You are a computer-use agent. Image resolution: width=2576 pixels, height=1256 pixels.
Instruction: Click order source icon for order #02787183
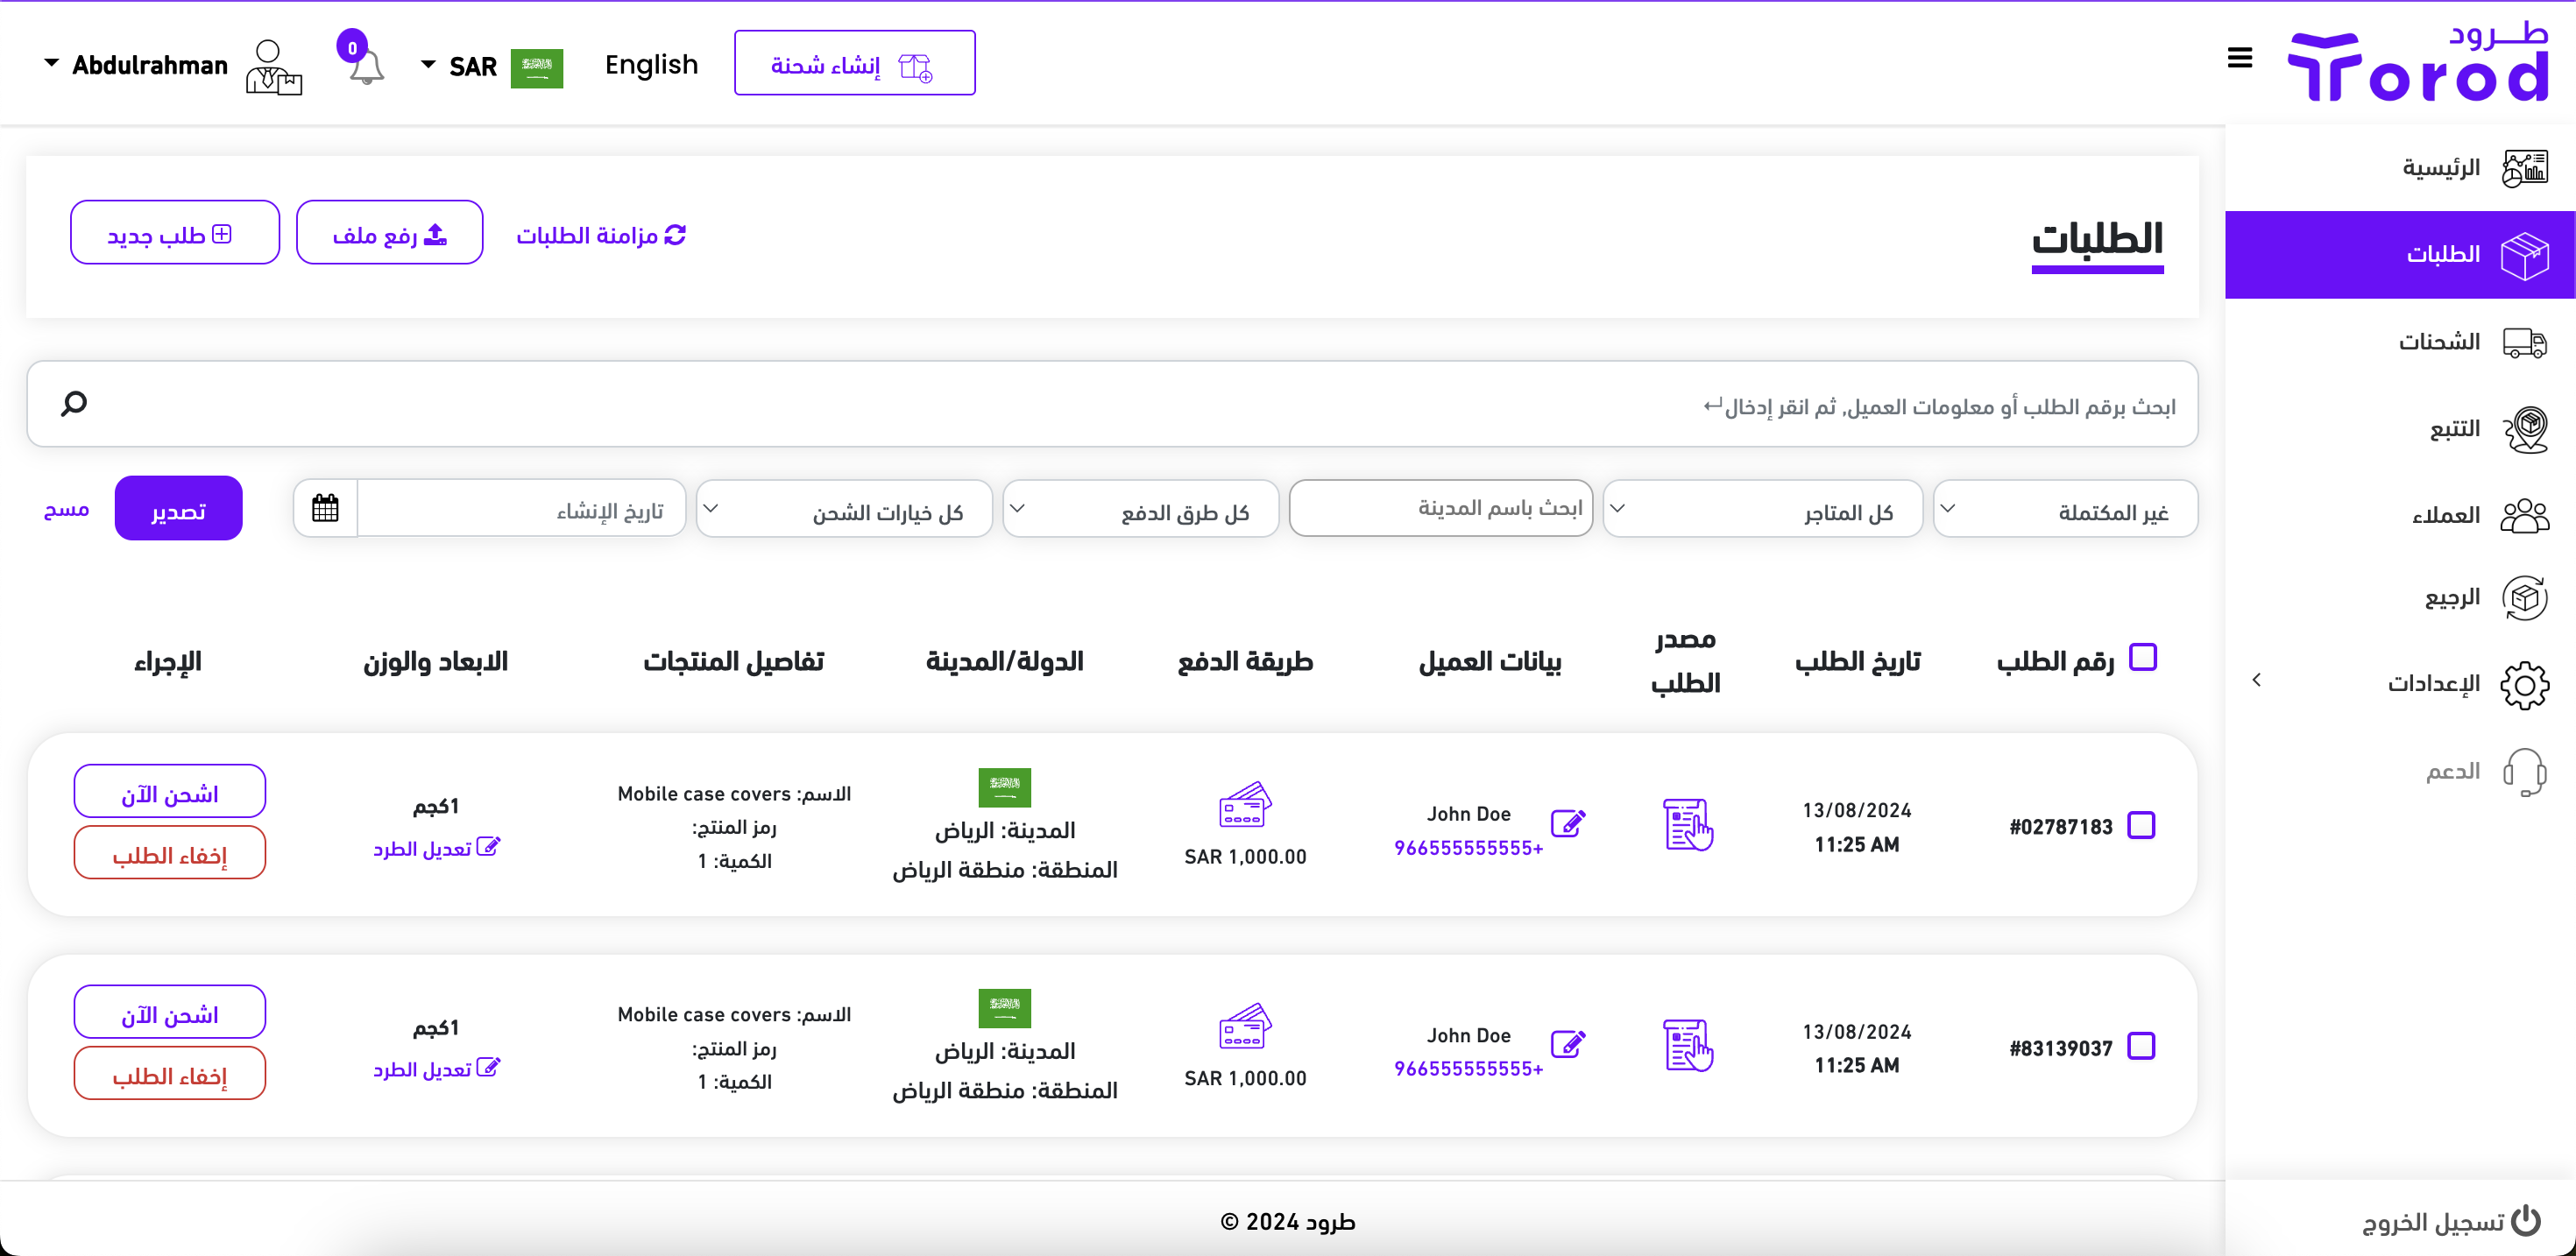point(1687,824)
